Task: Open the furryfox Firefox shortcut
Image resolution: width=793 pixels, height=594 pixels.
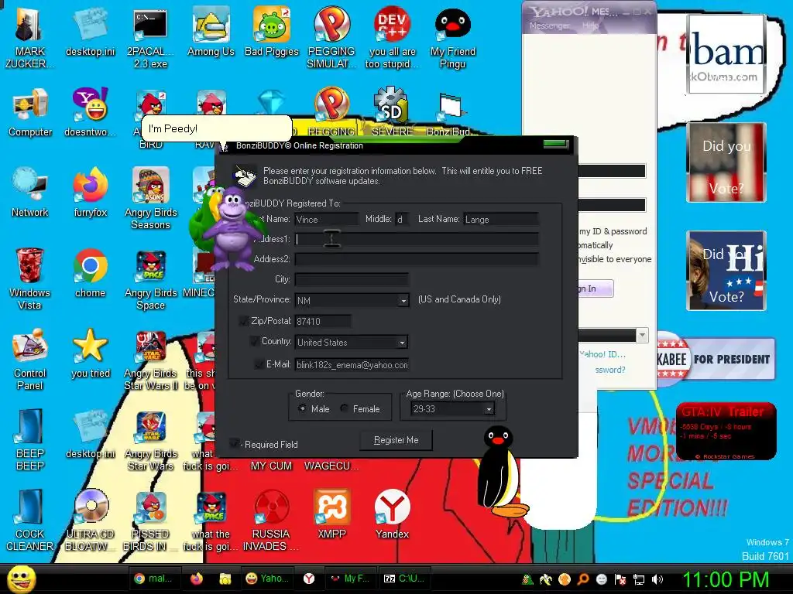Action: pos(90,193)
